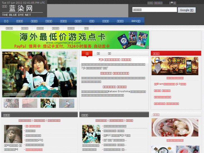Open the red headline starting with 7月1

coord(114,60)
